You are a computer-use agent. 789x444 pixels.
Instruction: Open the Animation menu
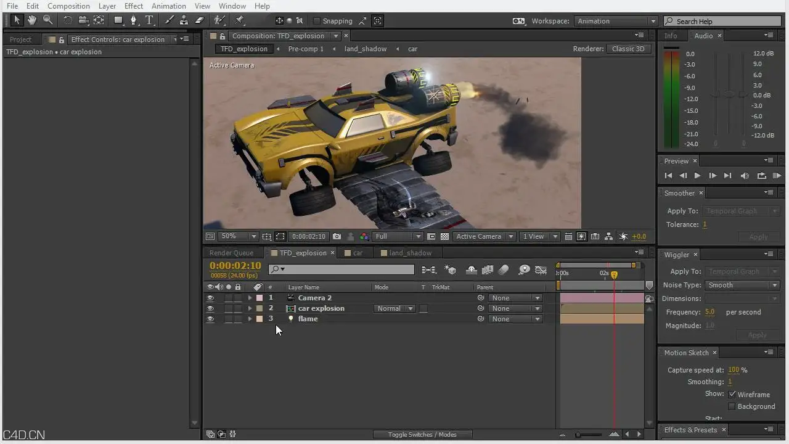click(x=168, y=6)
